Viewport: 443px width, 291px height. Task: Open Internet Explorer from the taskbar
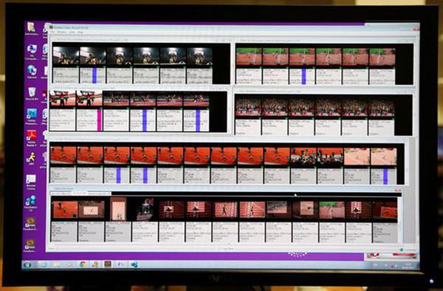tap(43, 264)
